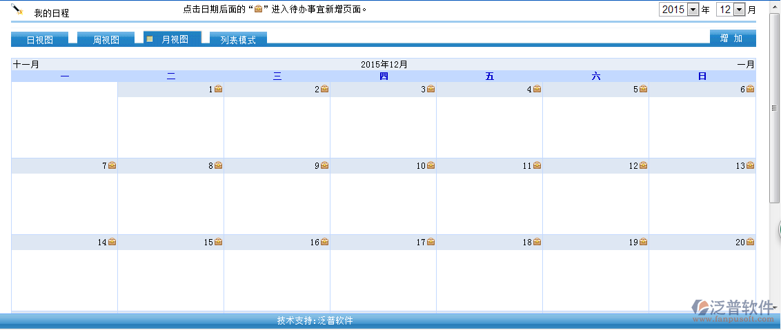Click the briefcase icon next to 14
781x330 pixels.
pyautogui.click(x=112, y=242)
